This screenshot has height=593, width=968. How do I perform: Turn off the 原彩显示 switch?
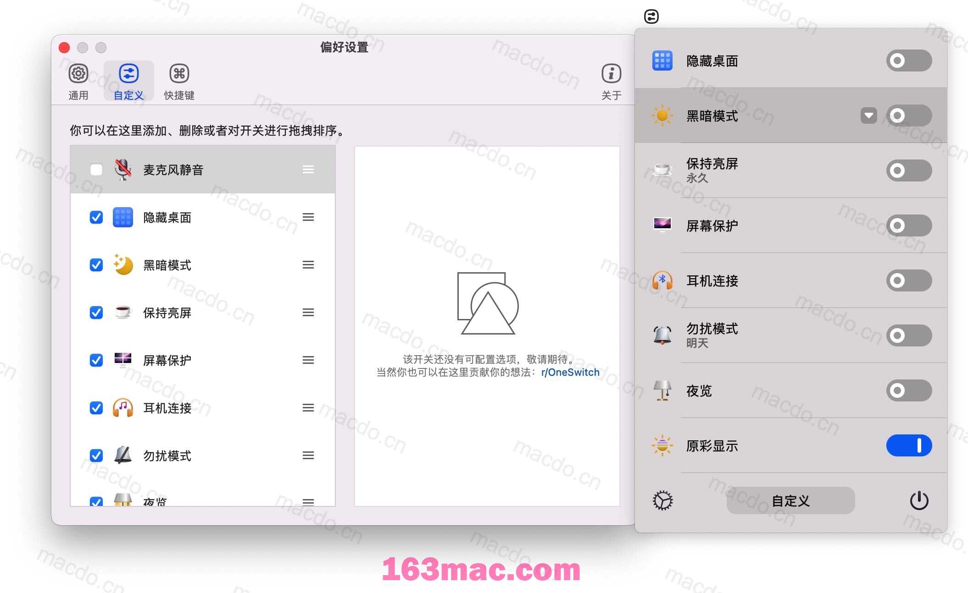click(x=909, y=445)
